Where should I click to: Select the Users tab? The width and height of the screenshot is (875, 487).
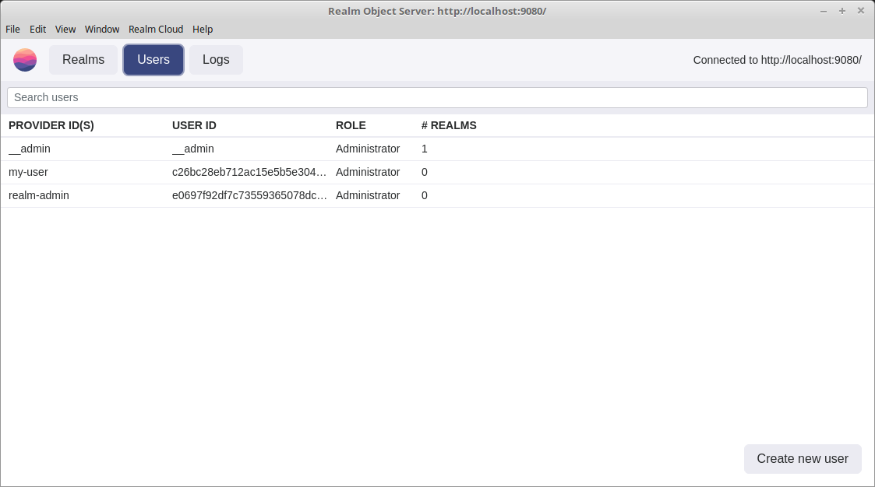click(x=153, y=59)
